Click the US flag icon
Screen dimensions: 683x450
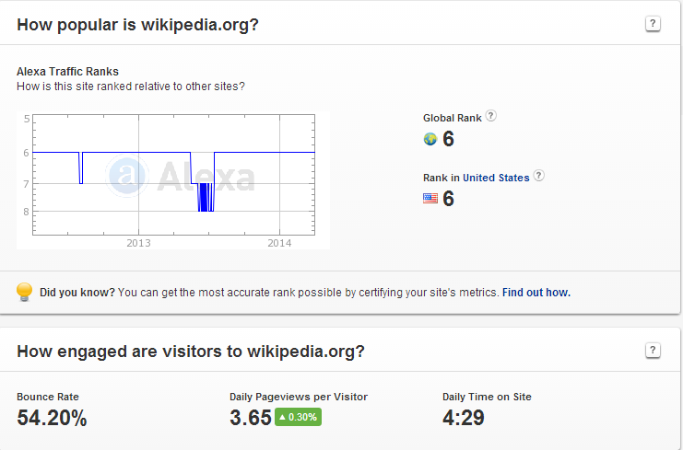(430, 198)
